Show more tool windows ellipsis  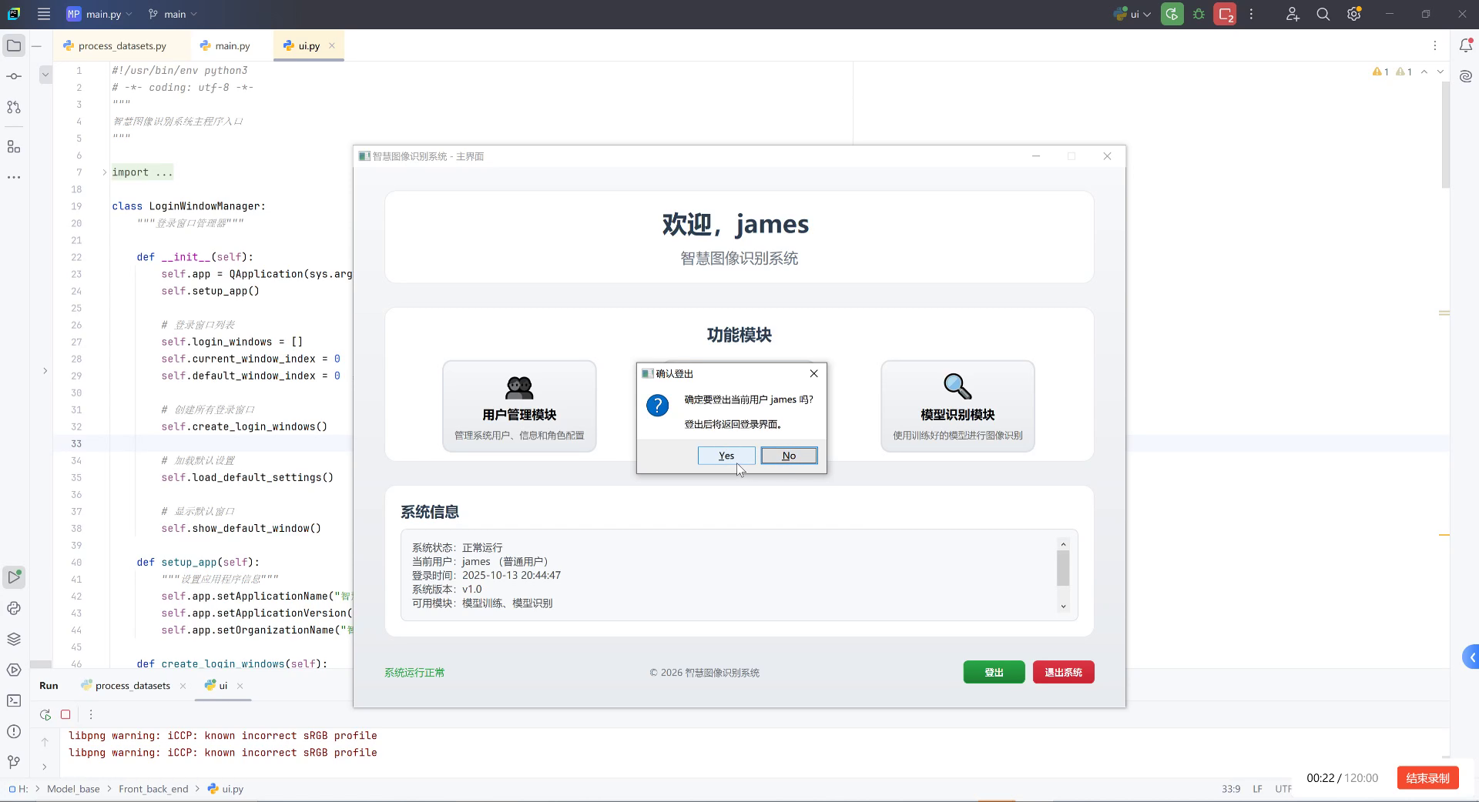click(x=14, y=177)
